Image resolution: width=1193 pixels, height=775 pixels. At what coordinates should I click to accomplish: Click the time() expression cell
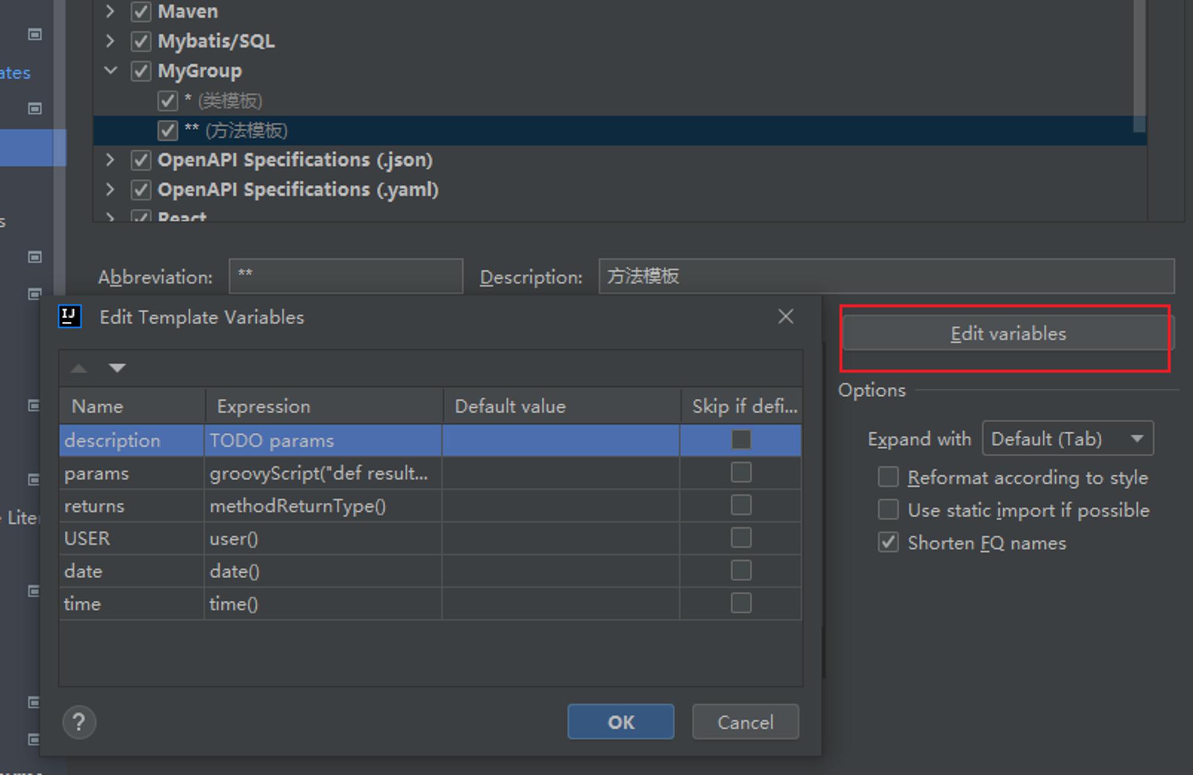pyautogui.click(x=323, y=604)
